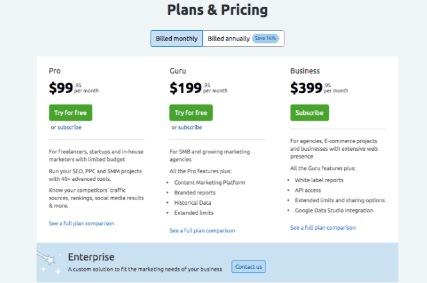Click the Contact us button
The image size is (427, 283).
(x=248, y=267)
